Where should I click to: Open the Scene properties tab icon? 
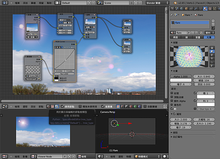tap(177, 9)
